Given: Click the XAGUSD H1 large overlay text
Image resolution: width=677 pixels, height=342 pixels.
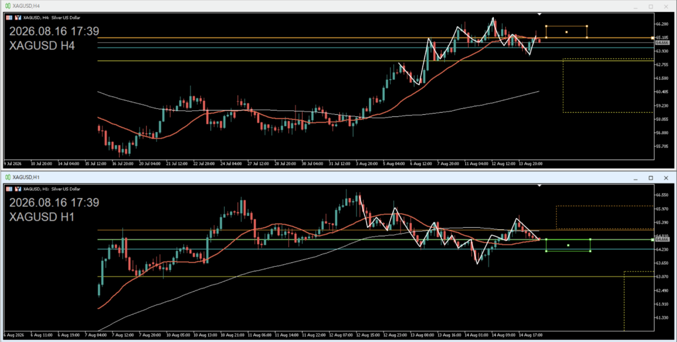Looking at the screenshot, I should tap(42, 217).
